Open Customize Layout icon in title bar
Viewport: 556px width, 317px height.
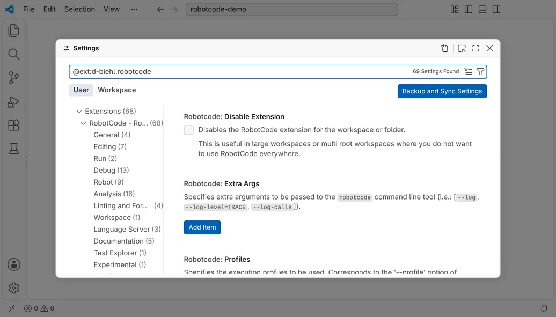(x=454, y=10)
